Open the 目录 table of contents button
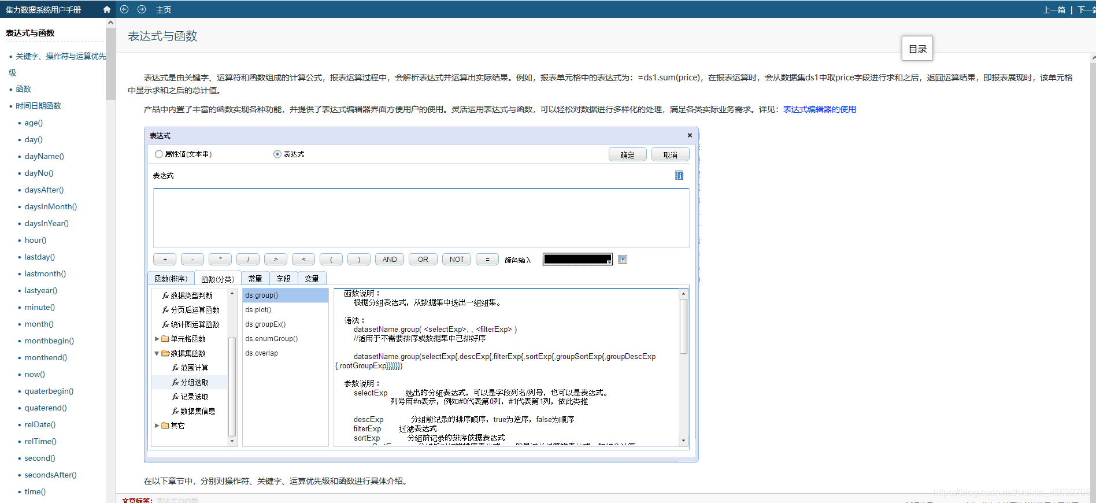Screen dimensions: 1096x503 917,49
